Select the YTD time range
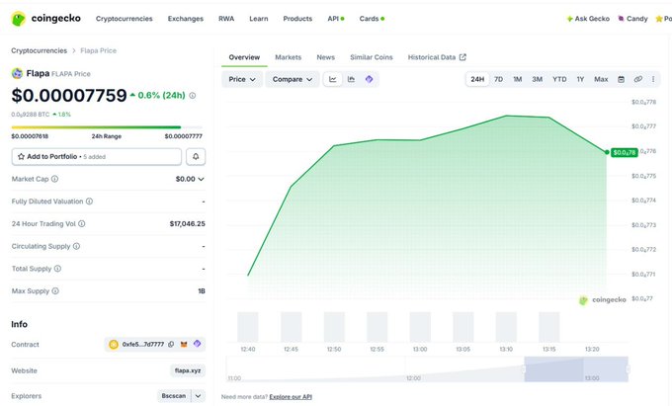Screen dimensions: 672x406 (x=559, y=79)
